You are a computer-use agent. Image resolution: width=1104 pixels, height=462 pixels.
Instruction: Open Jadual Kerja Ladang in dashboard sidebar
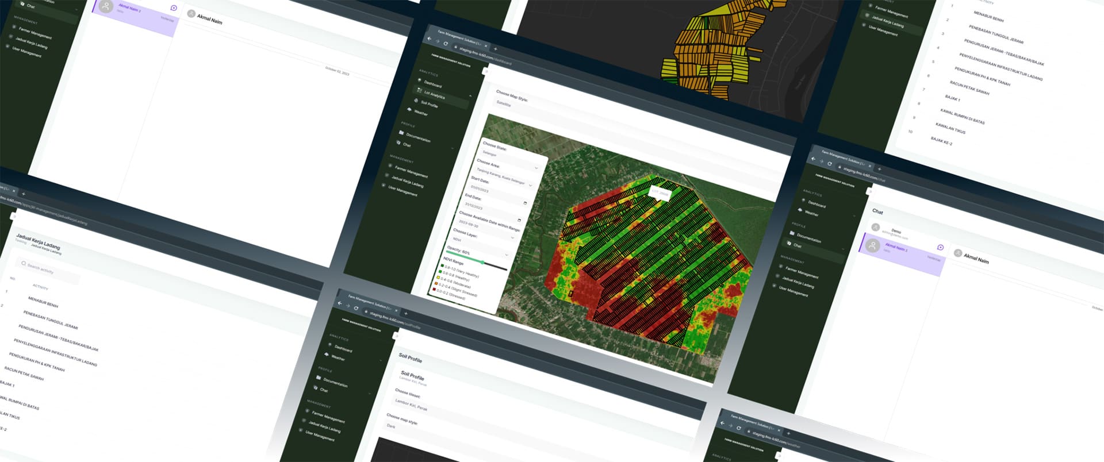[x=407, y=182]
